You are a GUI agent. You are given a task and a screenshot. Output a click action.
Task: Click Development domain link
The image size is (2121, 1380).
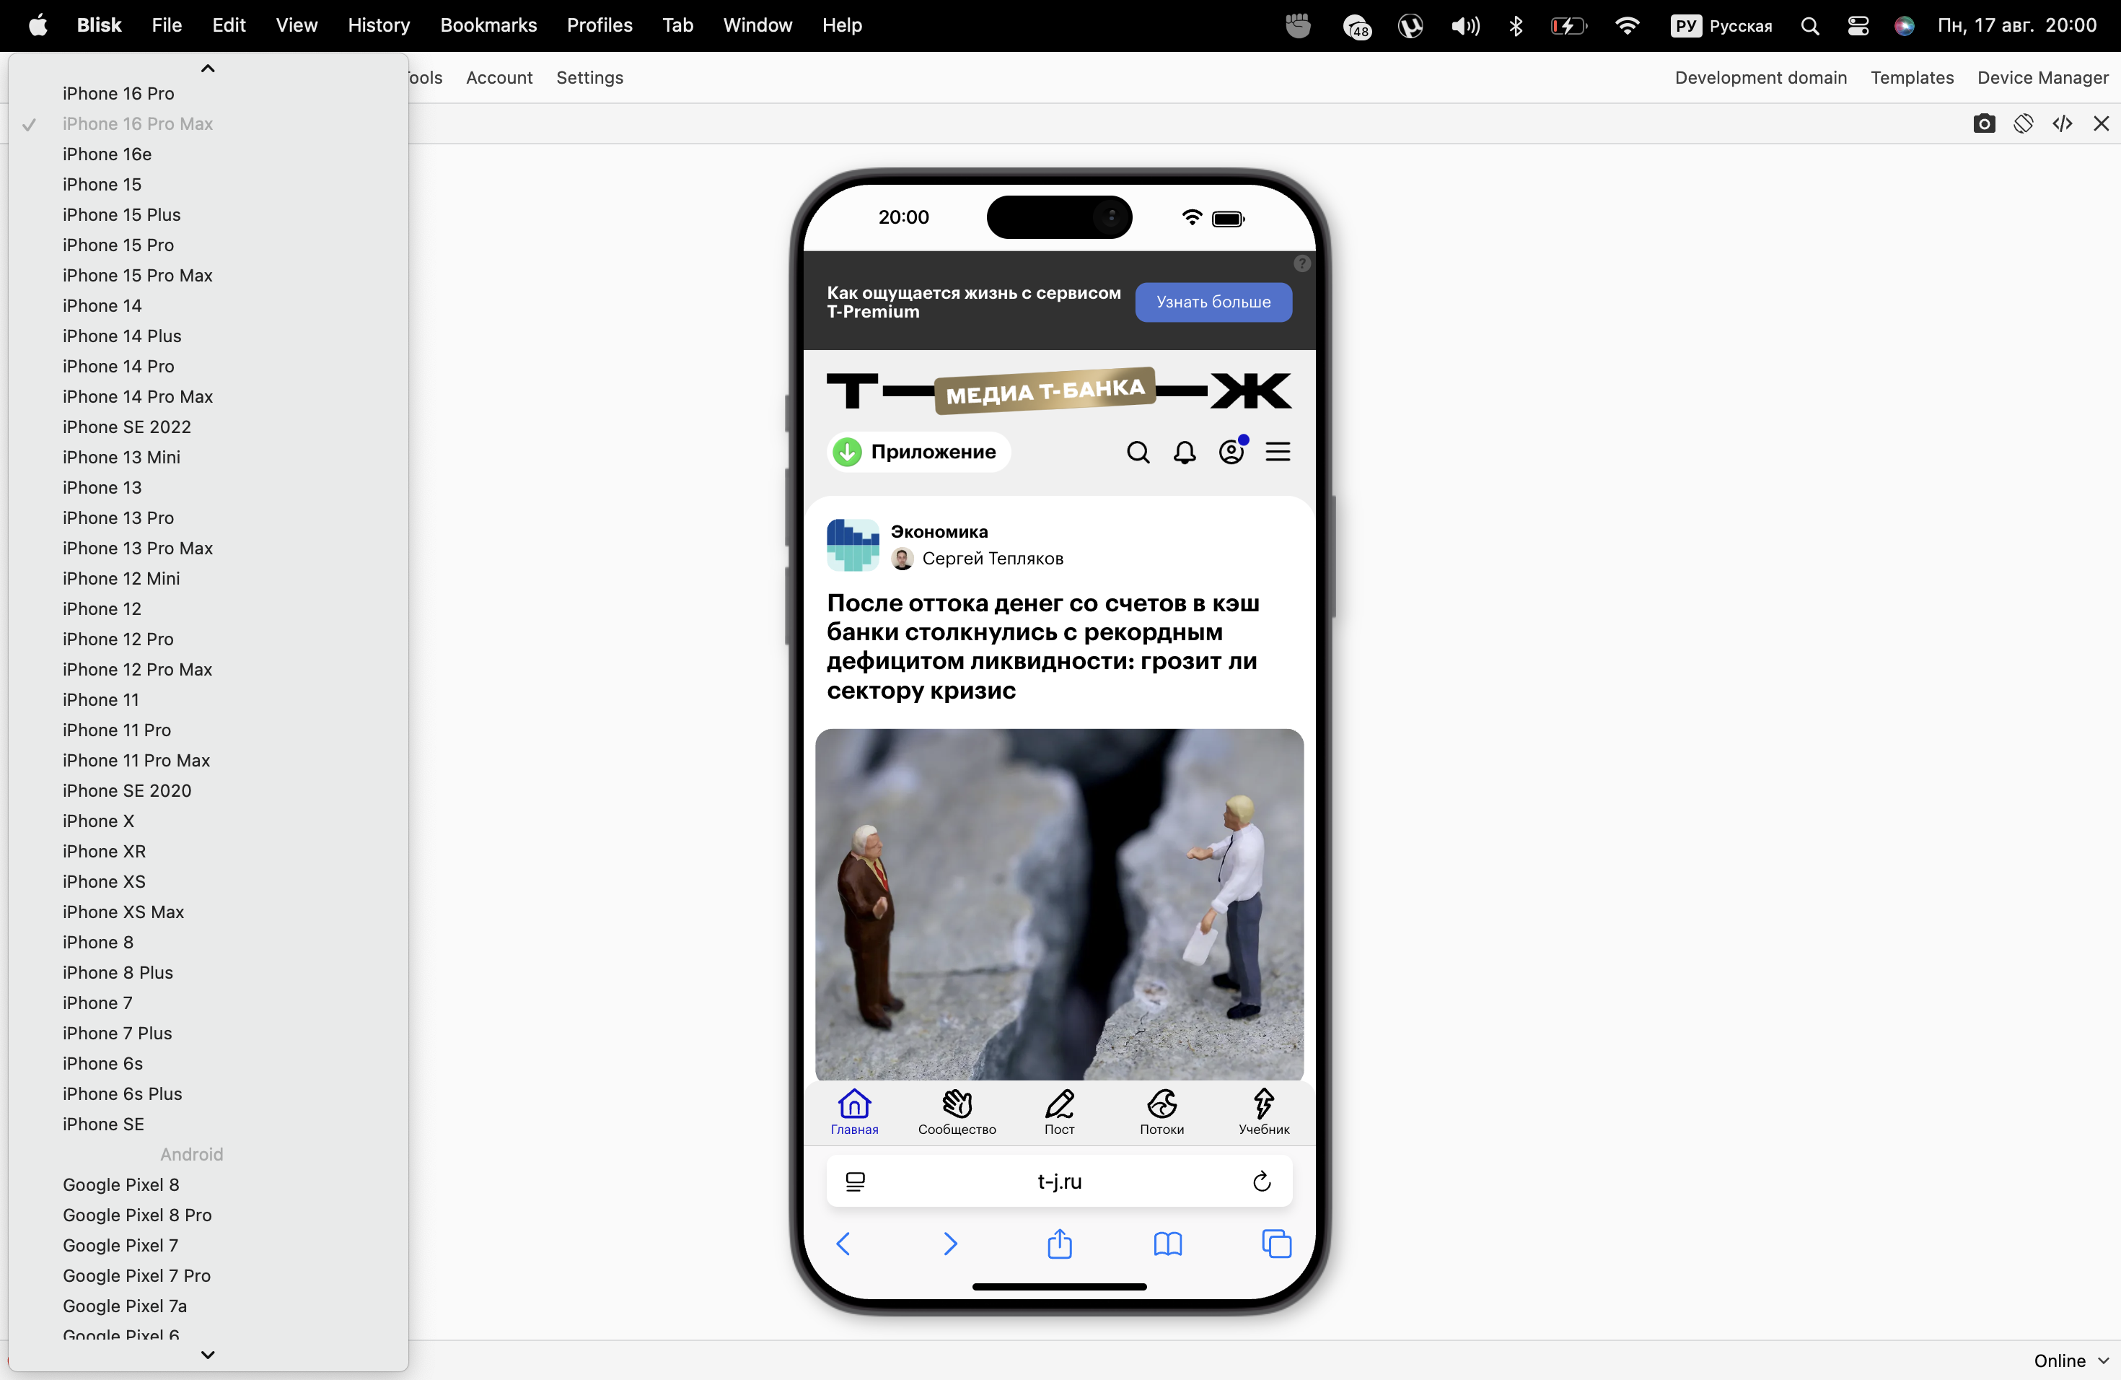coord(1760,77)
